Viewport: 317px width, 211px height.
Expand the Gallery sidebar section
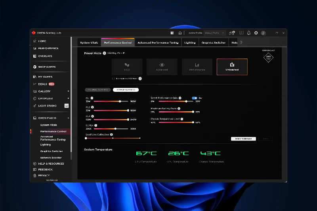click(x=68, y=91)
